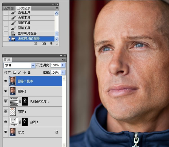Open the blend mode 正常 dropdown

19,65
